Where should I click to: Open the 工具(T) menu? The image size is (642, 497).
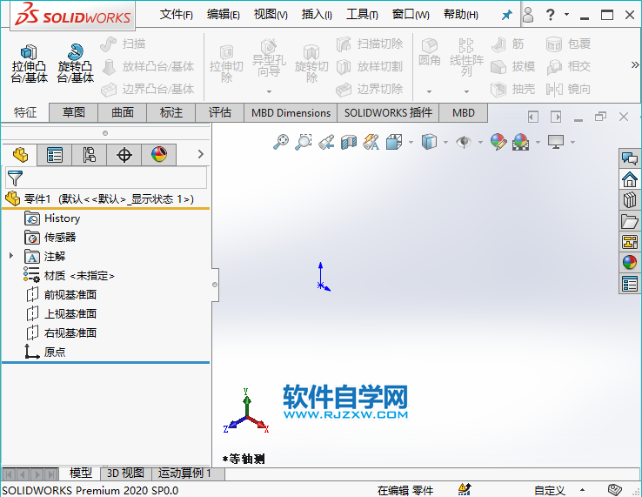[x=362, y=15]
